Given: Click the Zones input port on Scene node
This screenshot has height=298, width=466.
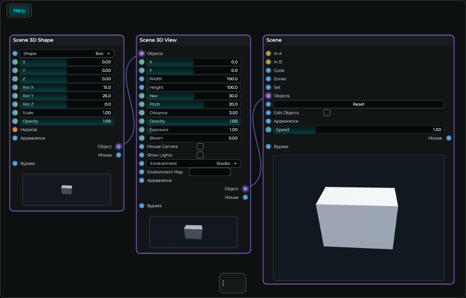Looking at the screenshot, I should (268, 79).
